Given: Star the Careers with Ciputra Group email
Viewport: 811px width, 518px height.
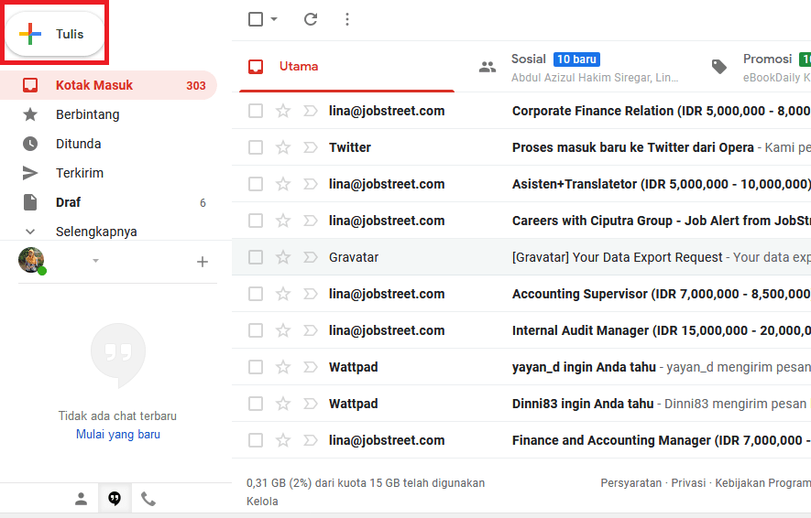Looking at the screenshot, I should pos(283,221).
